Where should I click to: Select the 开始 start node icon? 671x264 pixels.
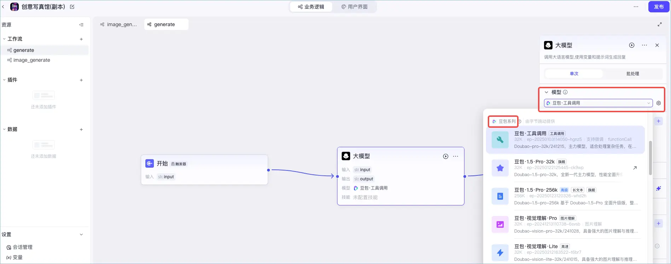[150, 163]
